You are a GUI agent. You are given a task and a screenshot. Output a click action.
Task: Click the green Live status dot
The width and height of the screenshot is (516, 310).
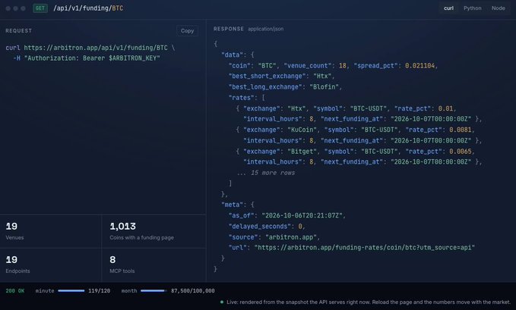(222, 302)
